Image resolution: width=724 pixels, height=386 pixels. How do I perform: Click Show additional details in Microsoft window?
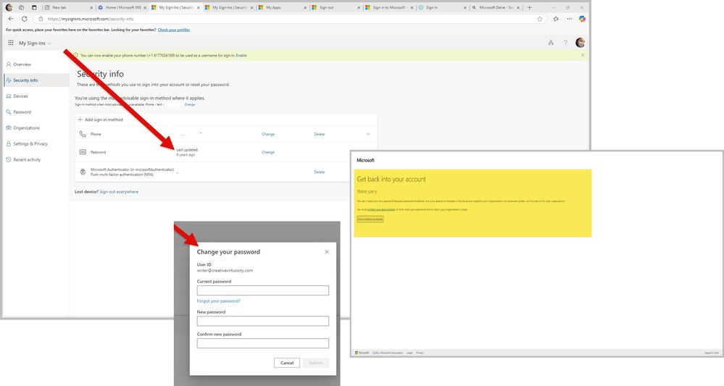(x=370, y=219)
